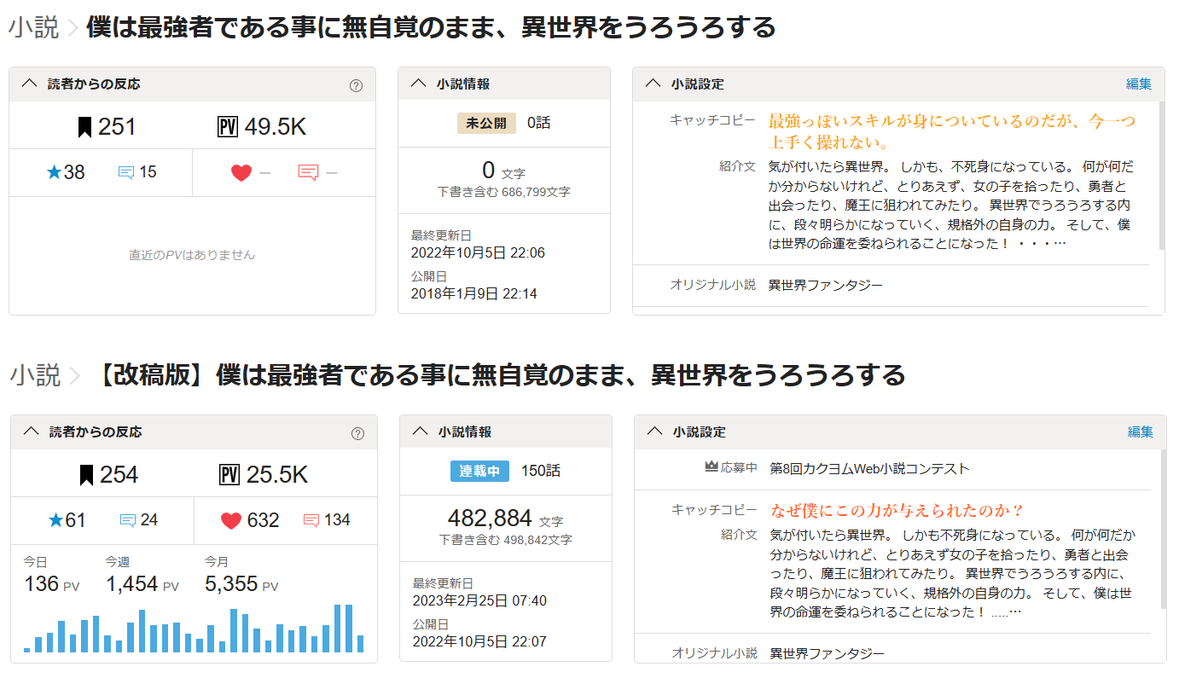The width and height of the screenshot is (1179, 678).
Task: Collapse the first 小説情報 panel
Action: pyautogui.click(x=418, y=84)
